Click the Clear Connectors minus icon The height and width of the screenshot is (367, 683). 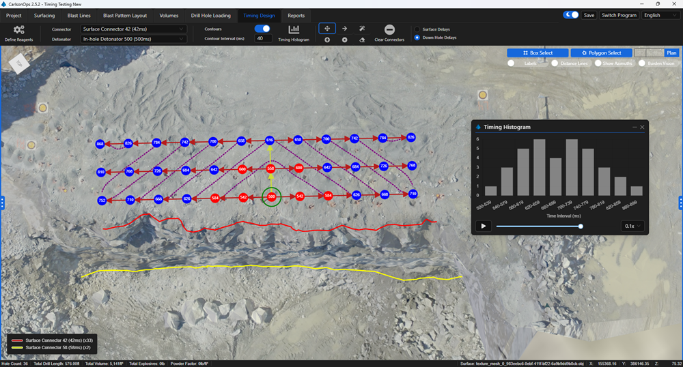389,30
